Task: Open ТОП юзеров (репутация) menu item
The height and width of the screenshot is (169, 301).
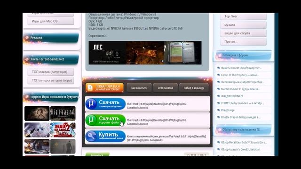Action: [51, 72]
